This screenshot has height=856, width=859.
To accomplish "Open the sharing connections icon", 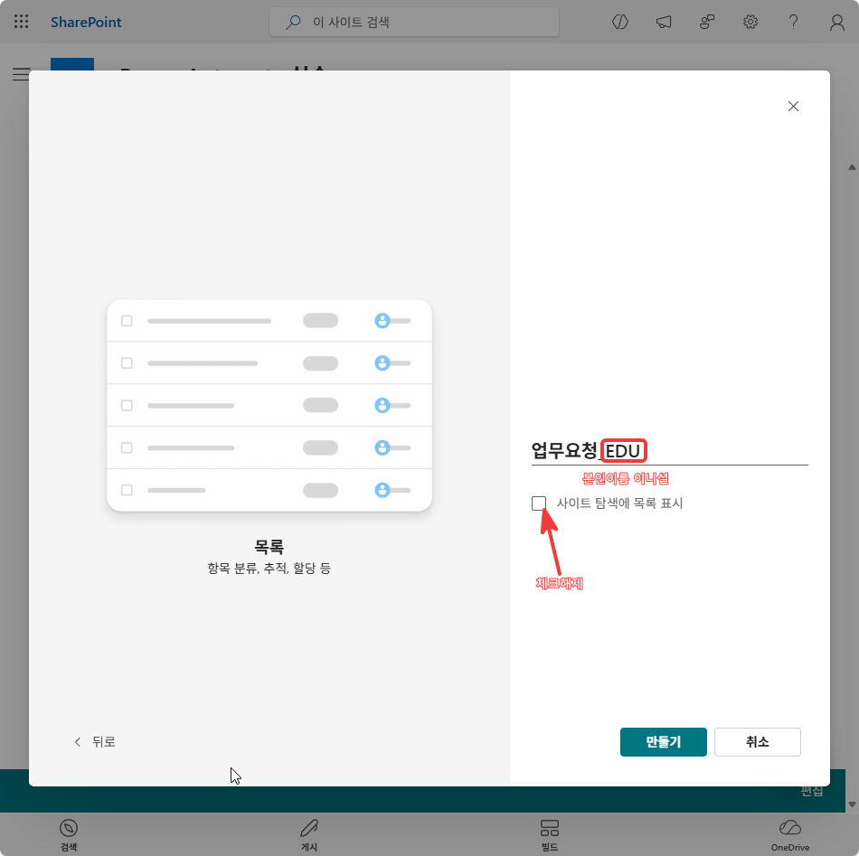I will 707,22.
